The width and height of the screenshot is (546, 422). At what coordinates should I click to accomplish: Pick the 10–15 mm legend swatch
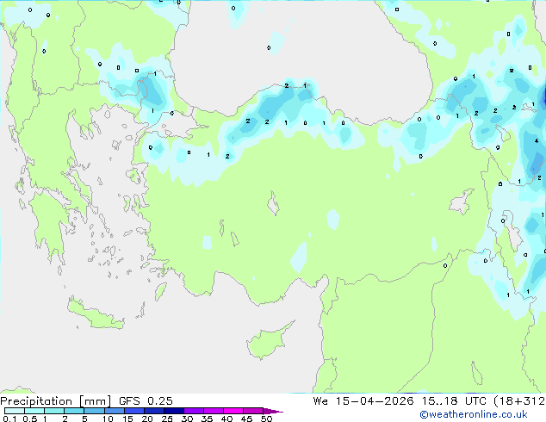(115, 411)
